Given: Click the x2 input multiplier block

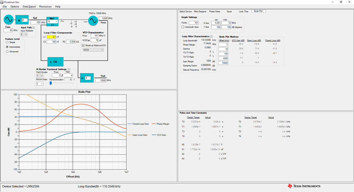Looking at the screenshot, I should [x=22, y=20].
